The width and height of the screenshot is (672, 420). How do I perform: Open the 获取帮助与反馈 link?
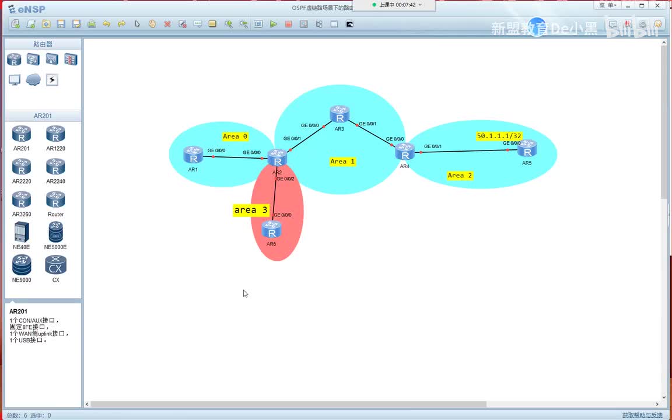click(642, 415)
